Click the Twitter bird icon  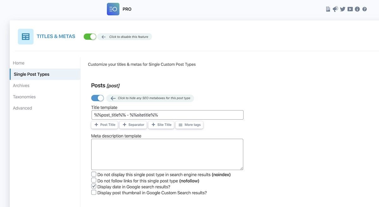(x=342, y=9)
